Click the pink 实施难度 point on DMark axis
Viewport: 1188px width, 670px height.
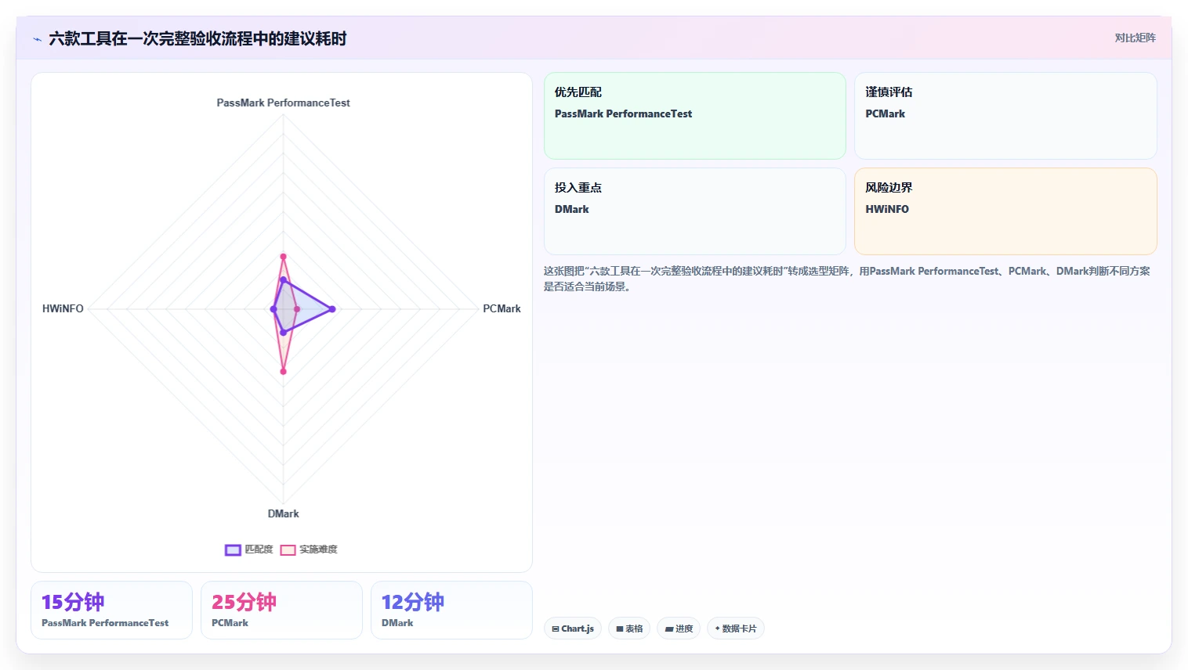[x=283, y=371]
